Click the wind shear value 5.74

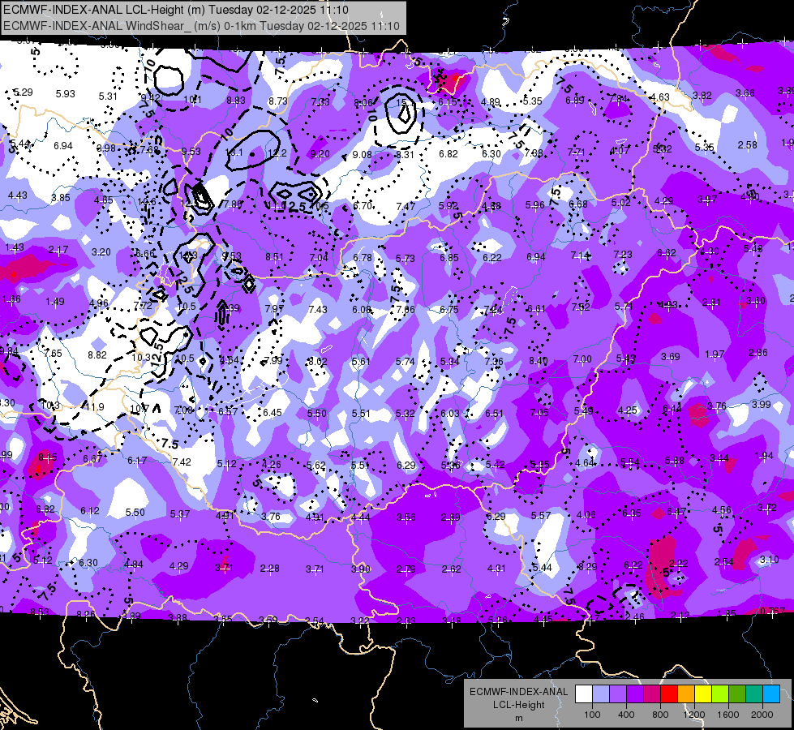click(405, 361)
